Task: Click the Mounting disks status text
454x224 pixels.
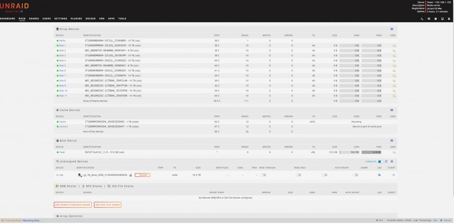Action: click(32, 220)
